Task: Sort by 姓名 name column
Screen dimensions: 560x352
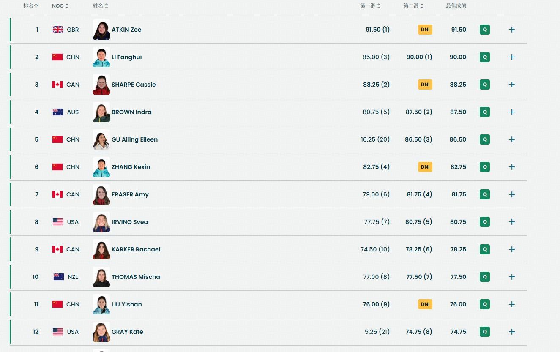Action: click(101, 6)
